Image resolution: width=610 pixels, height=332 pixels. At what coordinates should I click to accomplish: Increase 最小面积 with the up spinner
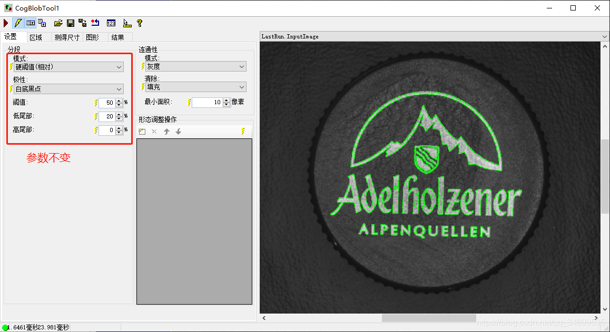point(227,100)
